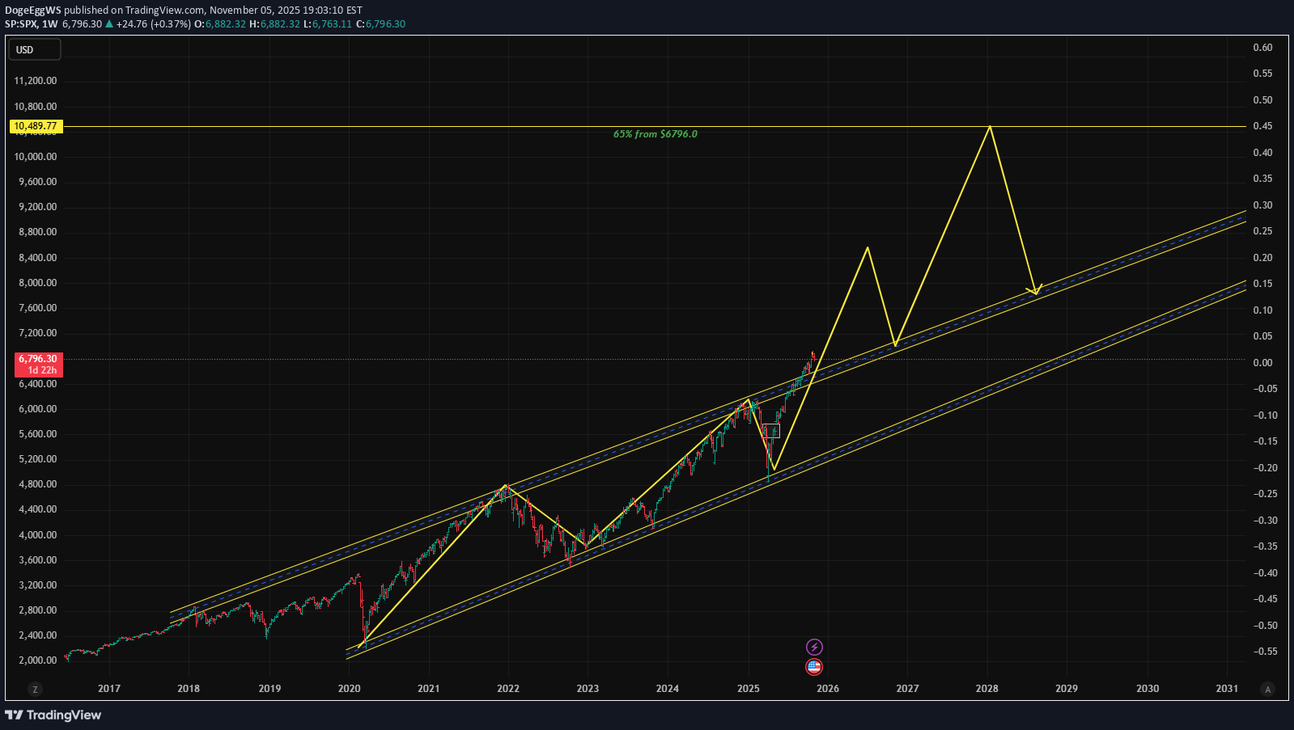Select the '65% from $6796.0' text annotation
The image size is (1294, 730).
click(x=655, y=134)
